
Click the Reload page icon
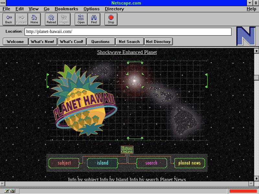point(51,19)
